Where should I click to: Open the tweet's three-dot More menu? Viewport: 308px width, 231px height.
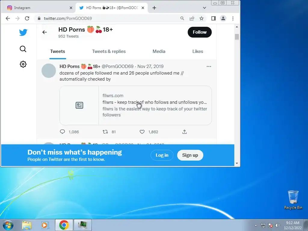click(209, 66)
